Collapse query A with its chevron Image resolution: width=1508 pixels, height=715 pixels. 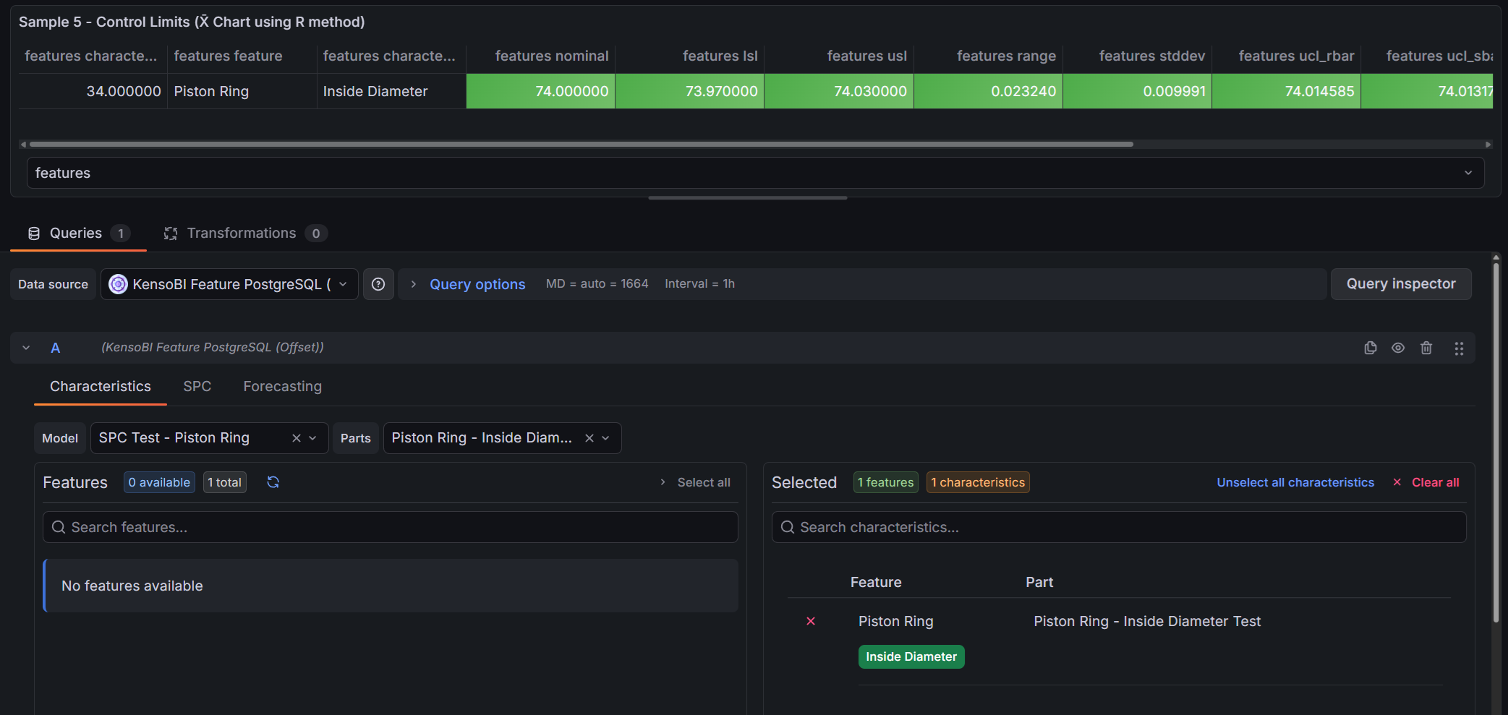(26, 348)
